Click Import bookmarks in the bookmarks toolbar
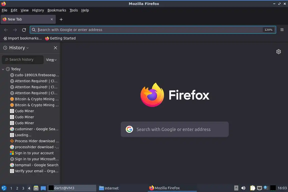This screenshot has height=192, width=288. coord(22,38)
